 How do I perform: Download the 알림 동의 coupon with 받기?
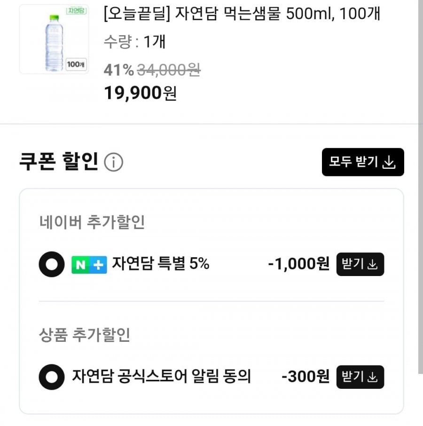click(x=360, y=377)
